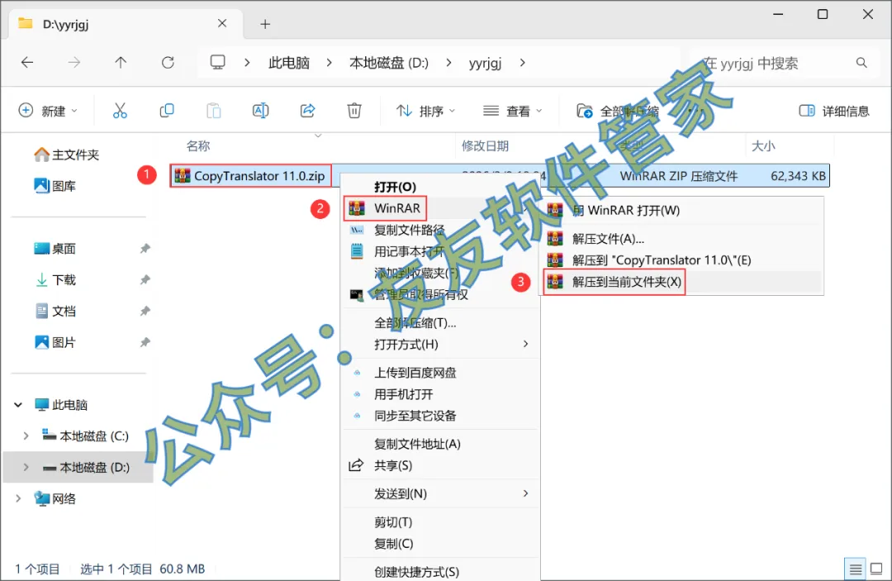Select 此电脑 in navigation pane
Screen dimensions: 892x581
(61, 405)
